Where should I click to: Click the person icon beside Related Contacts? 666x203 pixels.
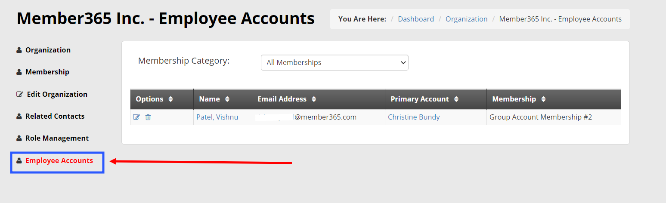(19, 117)
